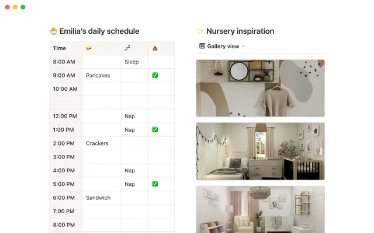Click the Time column header
Image resolution: width=374 pixels, height=233 pixels.
pyautogui.click(x=66, y=48)
